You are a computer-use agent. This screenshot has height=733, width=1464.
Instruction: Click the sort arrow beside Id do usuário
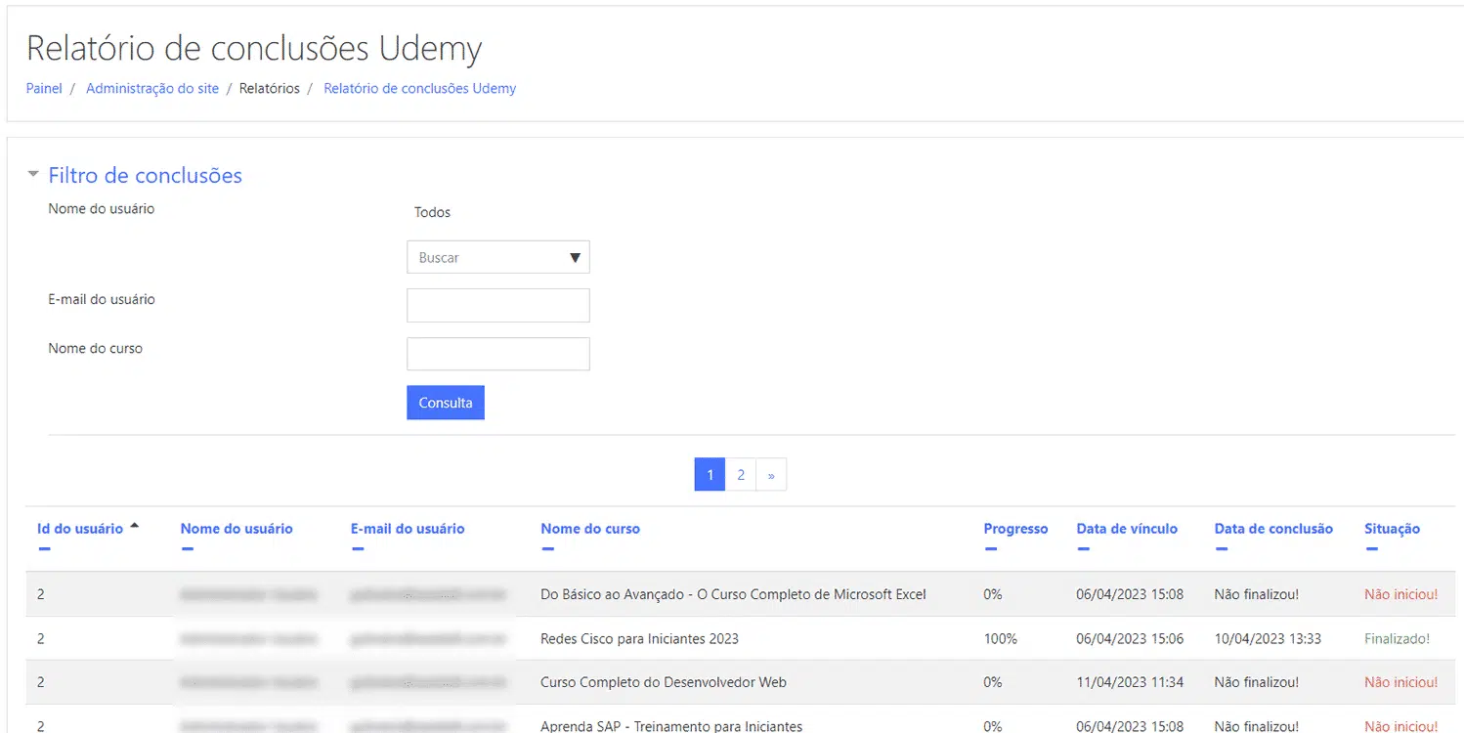(x=134, y=526)
